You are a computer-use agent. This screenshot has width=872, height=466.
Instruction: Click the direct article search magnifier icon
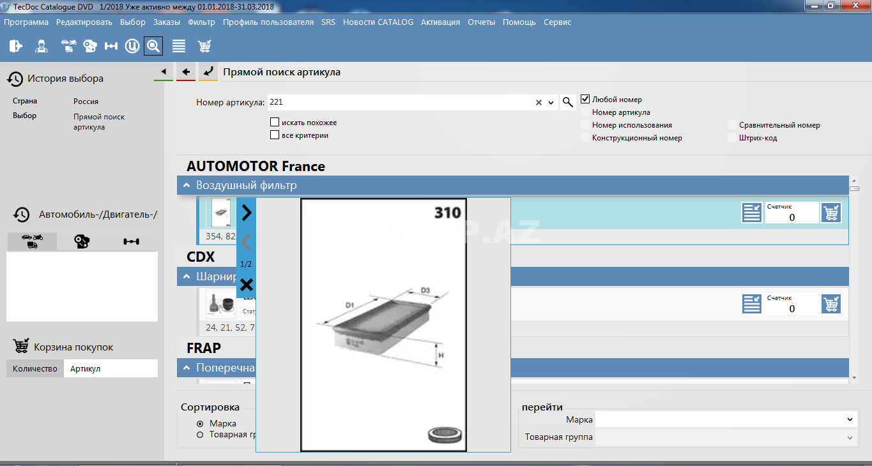(x=153, y=46)
